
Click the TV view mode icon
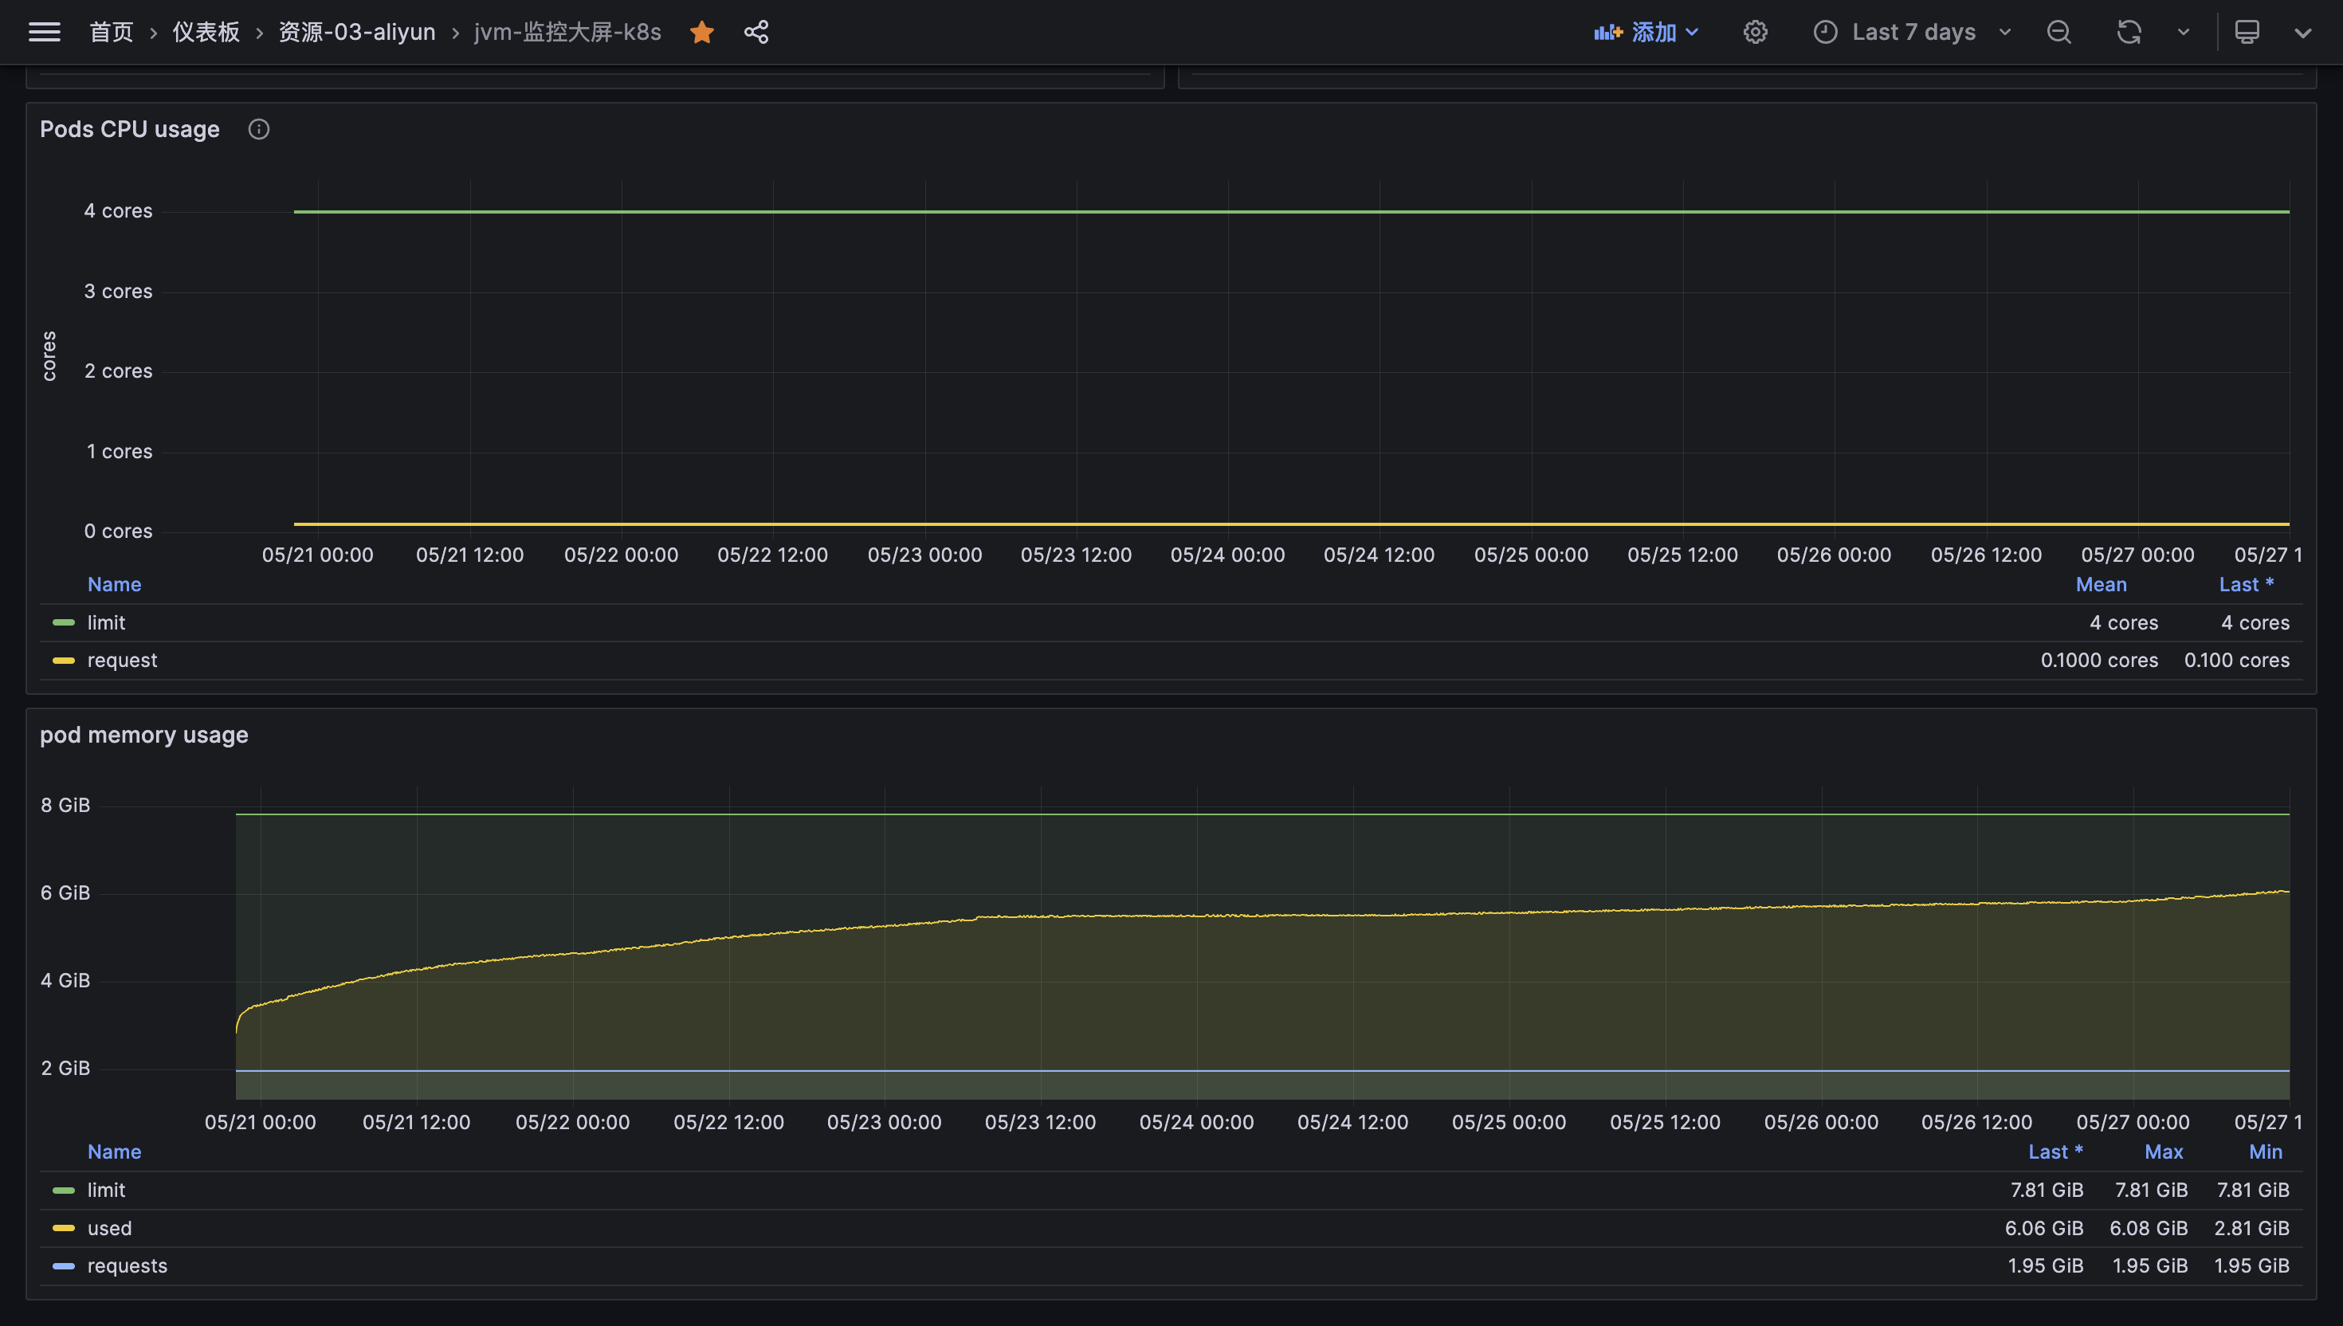tap(2247, 33)
